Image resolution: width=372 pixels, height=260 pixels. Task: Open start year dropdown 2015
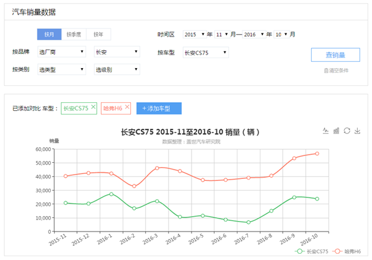click(x=194, y=34)
